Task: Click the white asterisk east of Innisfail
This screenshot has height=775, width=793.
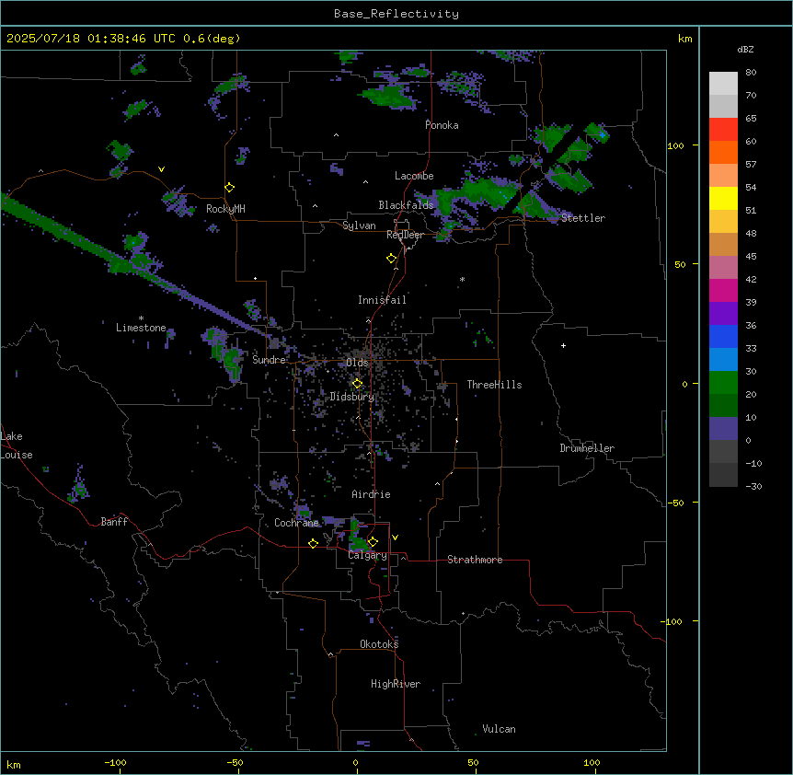Action: click(x=462, y=279)
